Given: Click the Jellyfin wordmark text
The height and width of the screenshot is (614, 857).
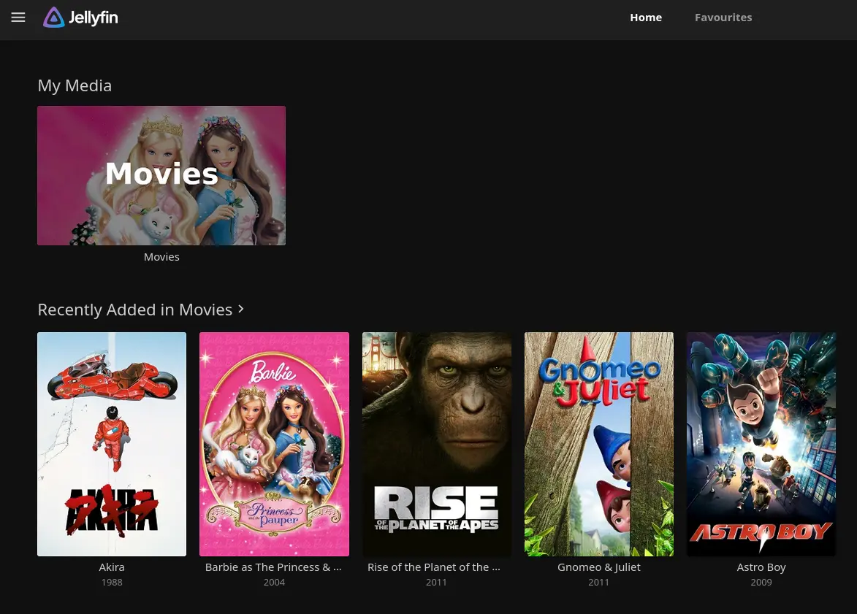Looking at the screenshot, I should coord(93,18).
